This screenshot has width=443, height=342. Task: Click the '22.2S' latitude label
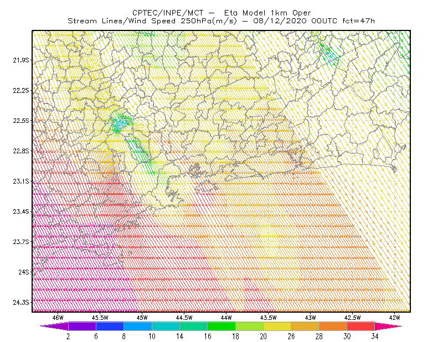21,90
